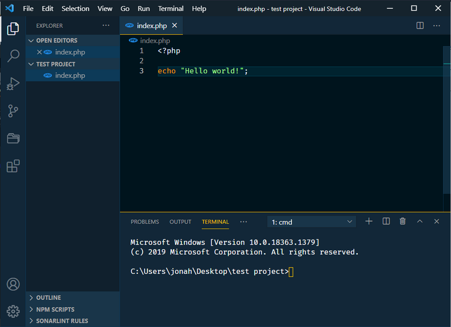Image resolution: width=451 pixels, height=327 pixels.
Task: Switch to the Problems tab
Action: [x=145, y=222]
